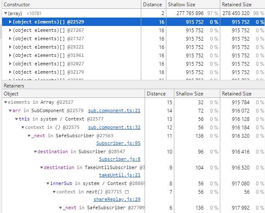Screen dimensions: 265x213
Task: Sort top table by Retained Size header
Action: tap(242, 5)
